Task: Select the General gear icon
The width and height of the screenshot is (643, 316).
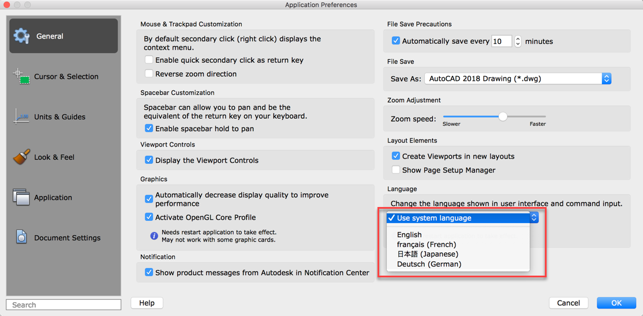Action: click(x=22, y=36)
